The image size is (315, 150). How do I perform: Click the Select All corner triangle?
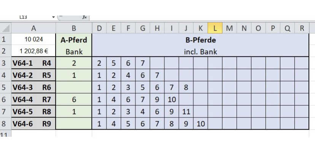point(6,28)
